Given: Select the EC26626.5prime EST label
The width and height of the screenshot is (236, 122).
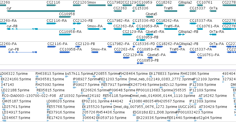Looking at the screenshot, I should point(95,90).
